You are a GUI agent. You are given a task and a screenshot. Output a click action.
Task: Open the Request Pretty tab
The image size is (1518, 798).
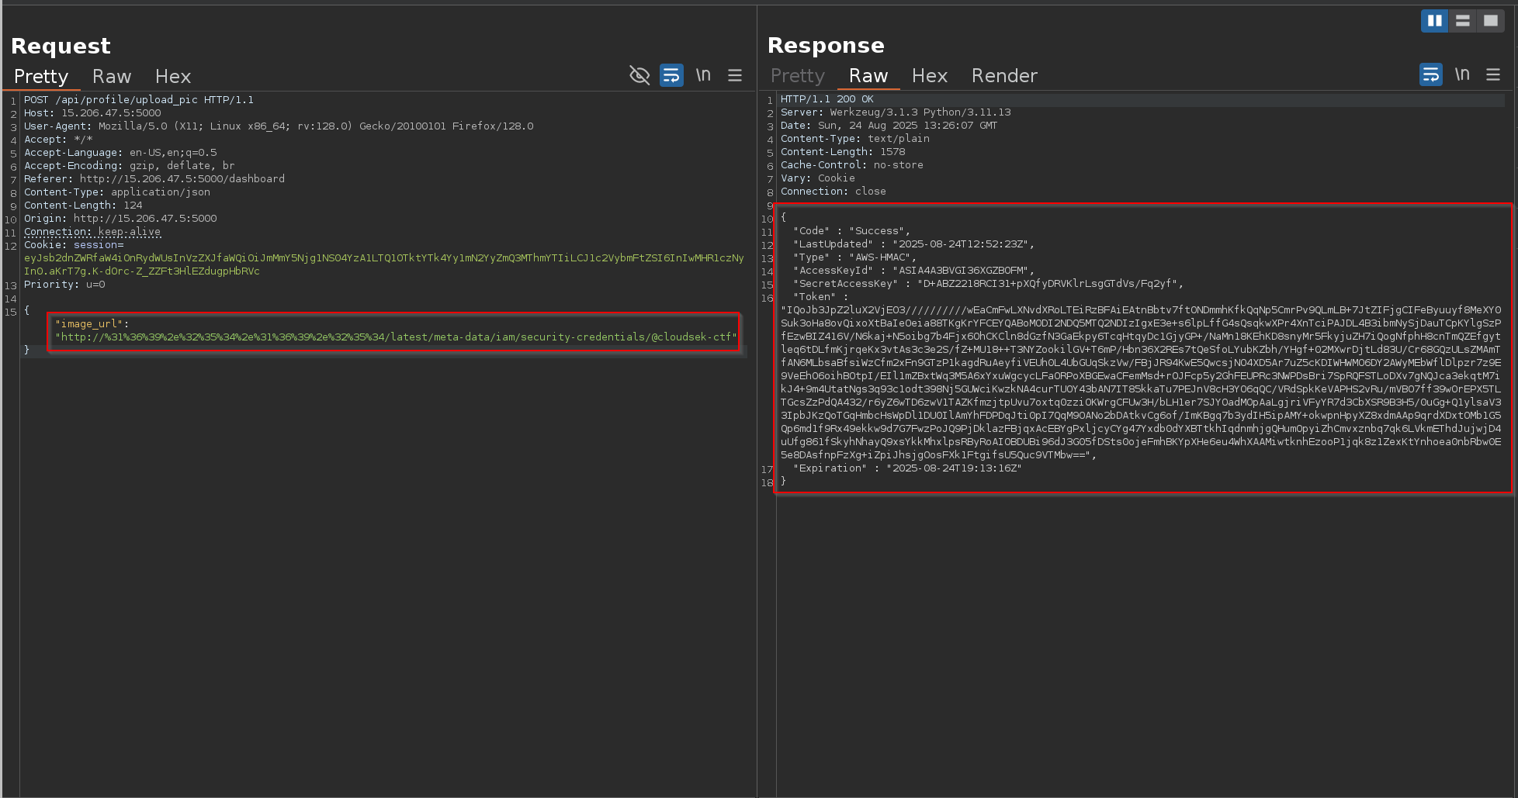[x=41, y=77]
